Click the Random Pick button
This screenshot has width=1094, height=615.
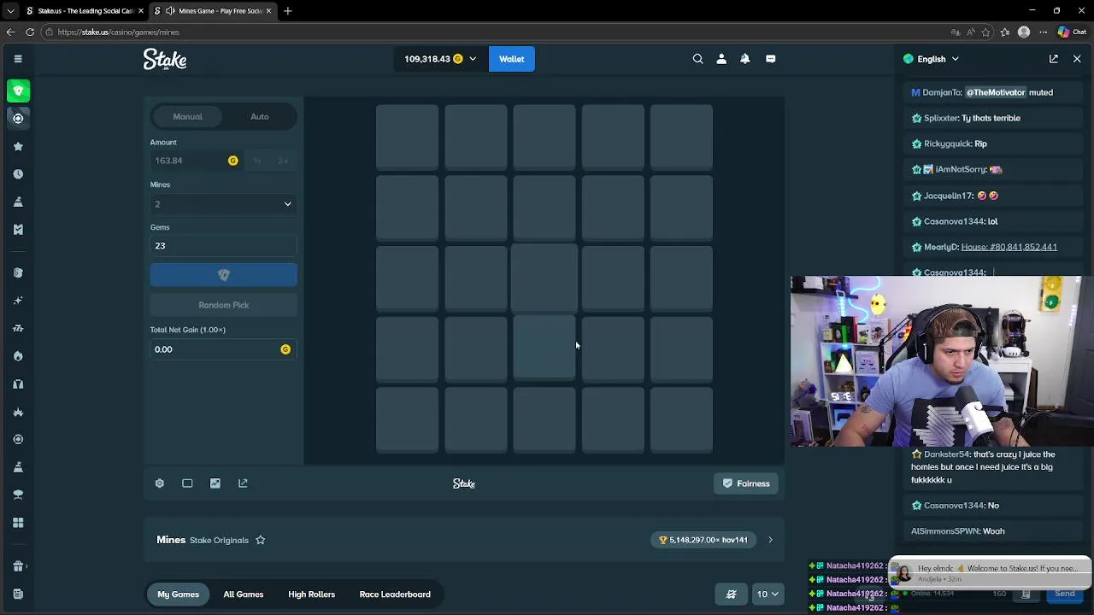(223, 305)
